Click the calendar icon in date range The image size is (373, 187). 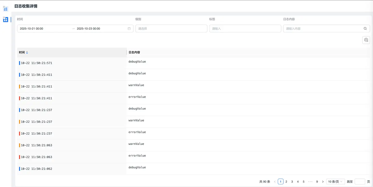point(129,28)
